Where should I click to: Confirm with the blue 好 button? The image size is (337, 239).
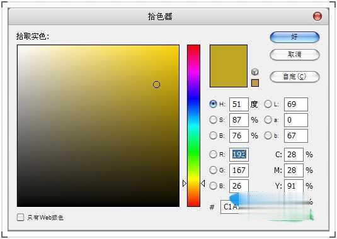tap(295, 37)
